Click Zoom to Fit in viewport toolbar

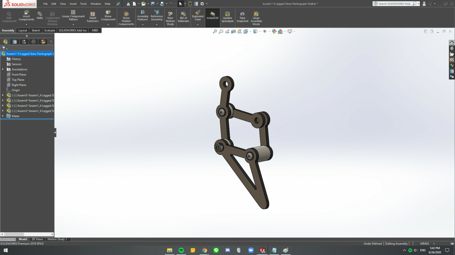click(x=215, y=31)
